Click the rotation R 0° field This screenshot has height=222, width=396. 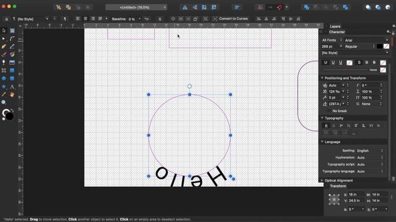point(356,210)
